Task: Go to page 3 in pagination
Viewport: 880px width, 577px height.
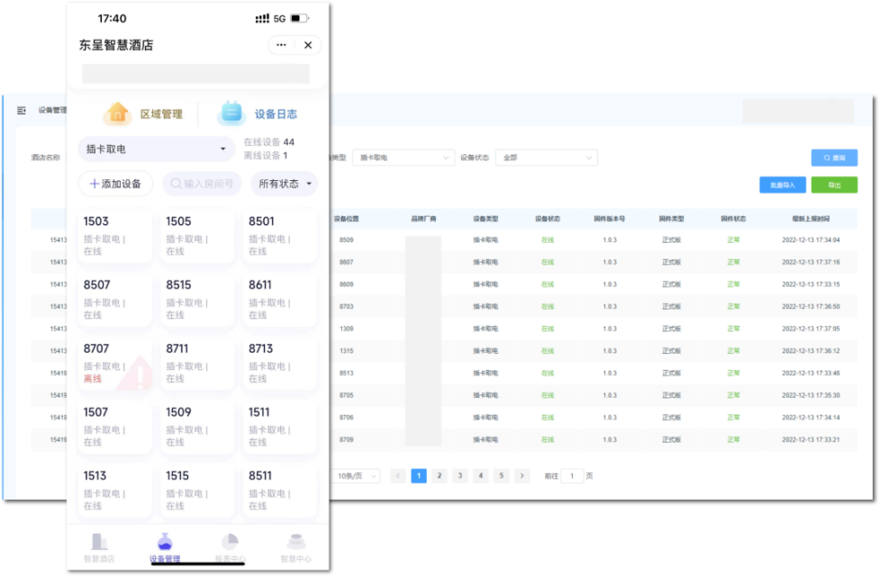Action: 459,475
